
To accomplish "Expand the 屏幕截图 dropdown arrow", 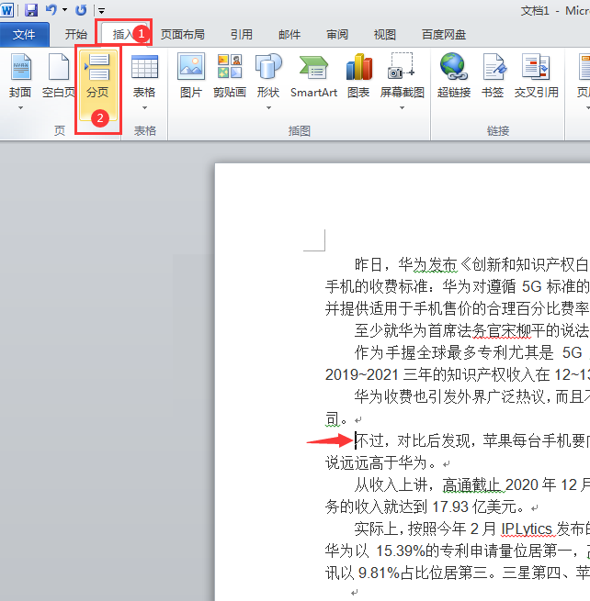I will click(x=402, y=108).
